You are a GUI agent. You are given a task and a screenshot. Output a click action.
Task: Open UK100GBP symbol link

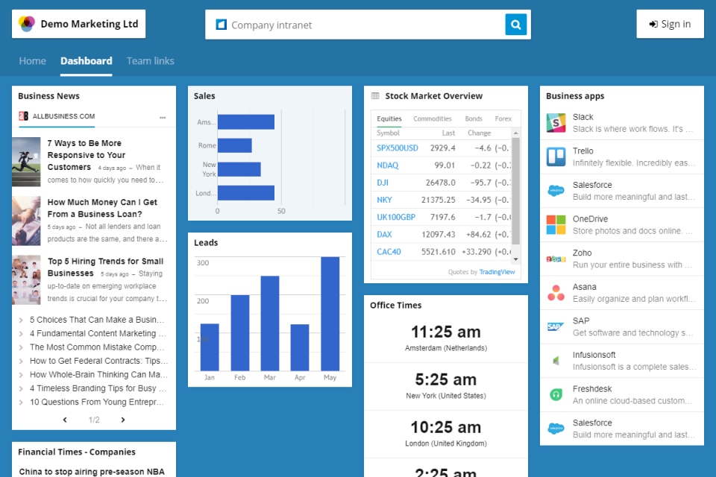[x=396, y=218]
